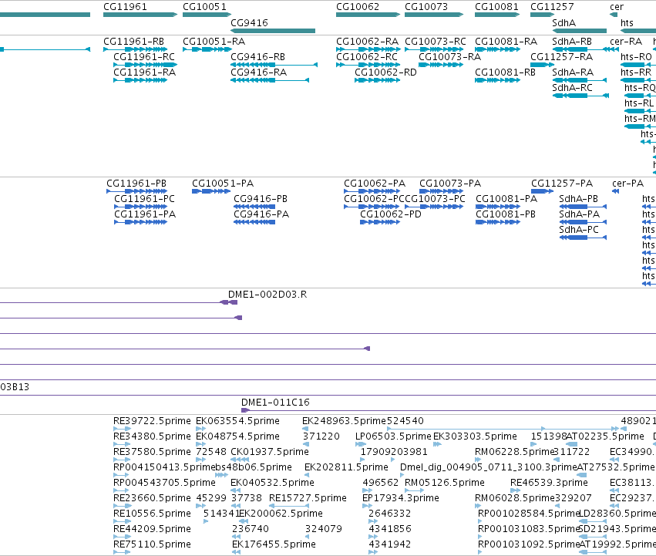Open the CG10062 gene label
The image size is (656, 556).
[358, 7]
